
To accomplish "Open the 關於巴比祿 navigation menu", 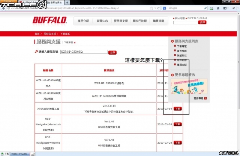I will pyautogui.click(x=140, y=21).
